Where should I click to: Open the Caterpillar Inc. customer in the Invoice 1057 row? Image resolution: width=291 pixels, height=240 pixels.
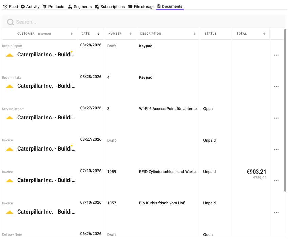click(46, 212)
